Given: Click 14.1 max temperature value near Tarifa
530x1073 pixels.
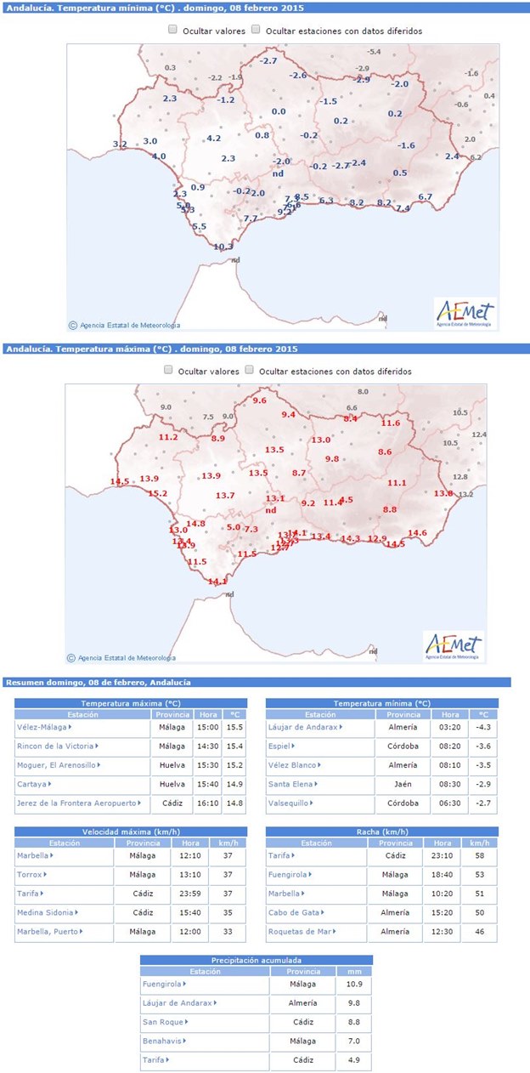Looking at the screenshot, I should click(217, 582).
